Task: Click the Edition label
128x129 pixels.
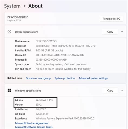Action: [x=19, y=100]
